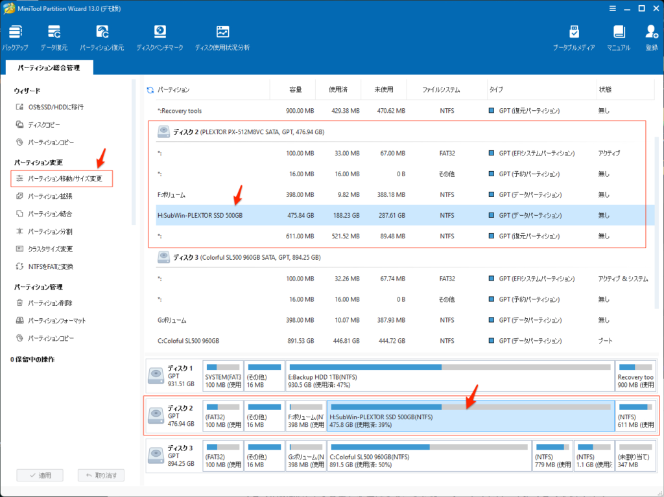Open ディスク使用状況分析 space analyzer
The width and height of the screenshot is (664, 497).
click(x=222, y=38)
